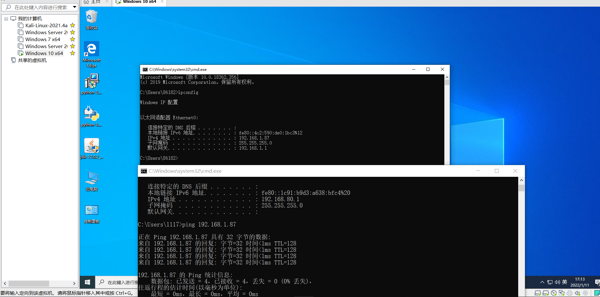Click the IPv6 address fe80::1c91:b9d3:a638:bfc4%20
Image resolution: width=600 pixels, height=297 pixels.
[306, 193]
